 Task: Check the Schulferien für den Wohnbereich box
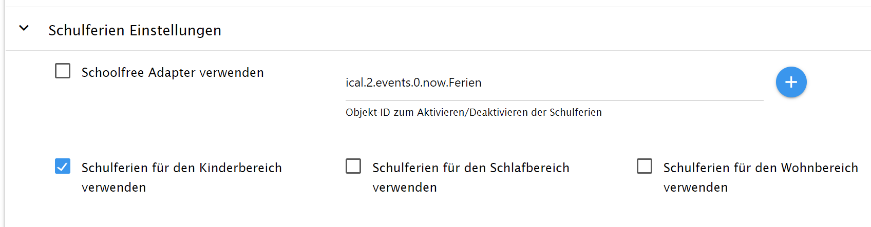click(x=645, y=166)
